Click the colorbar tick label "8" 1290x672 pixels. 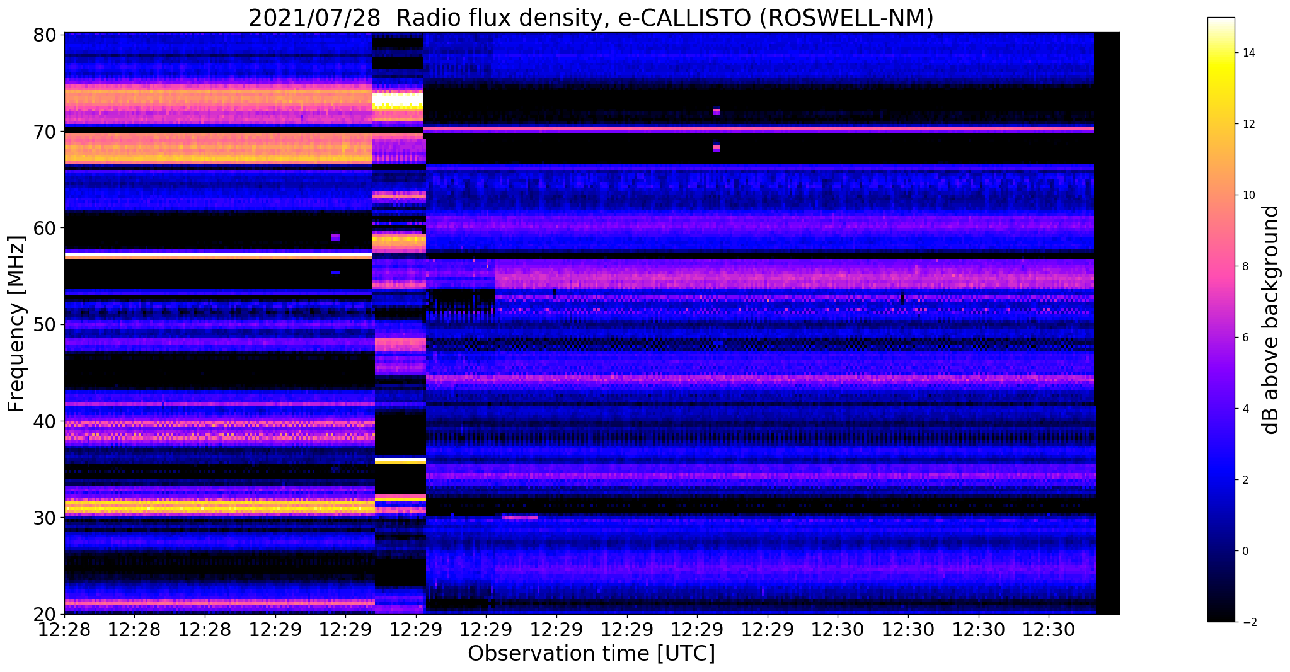tap(1245, 266)
